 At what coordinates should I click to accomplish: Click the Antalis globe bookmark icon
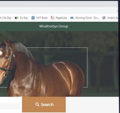(104, 18)
